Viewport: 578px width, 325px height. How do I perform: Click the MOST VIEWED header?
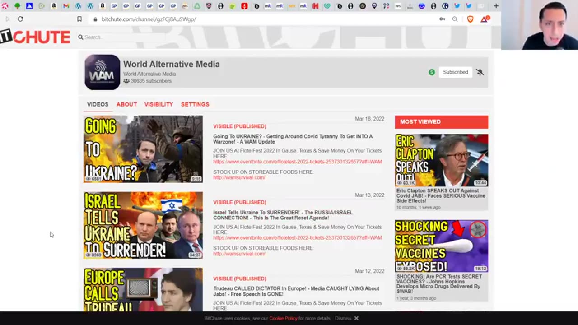[441, 122]
